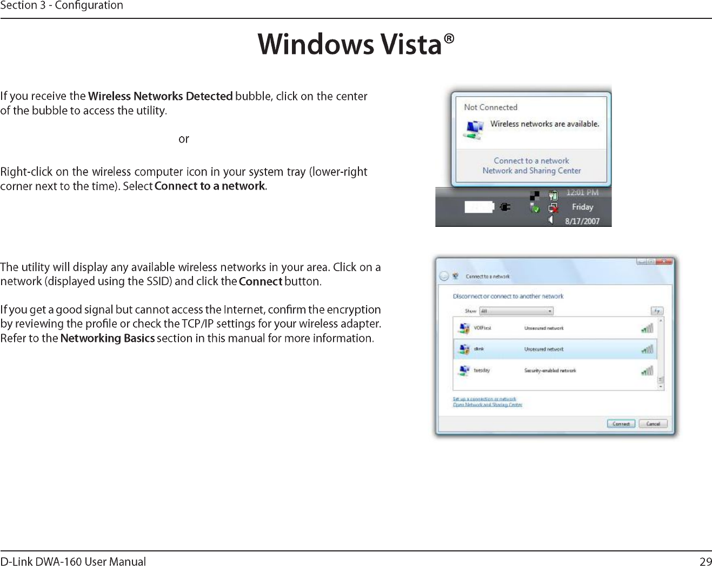Click the Connect button
Screen dimensions: 712x566
[621, 424]
